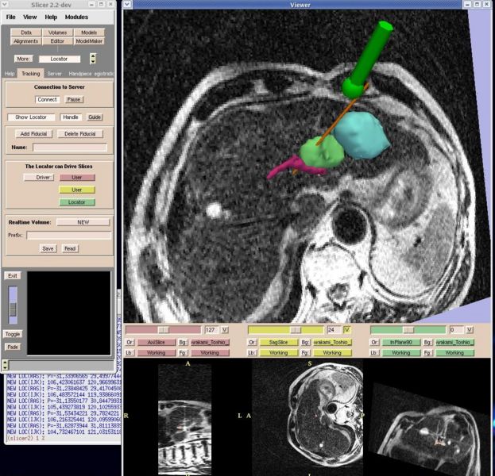Click the red slice offset slider
This screenshot has width=495, height=476.
(163, 329)
